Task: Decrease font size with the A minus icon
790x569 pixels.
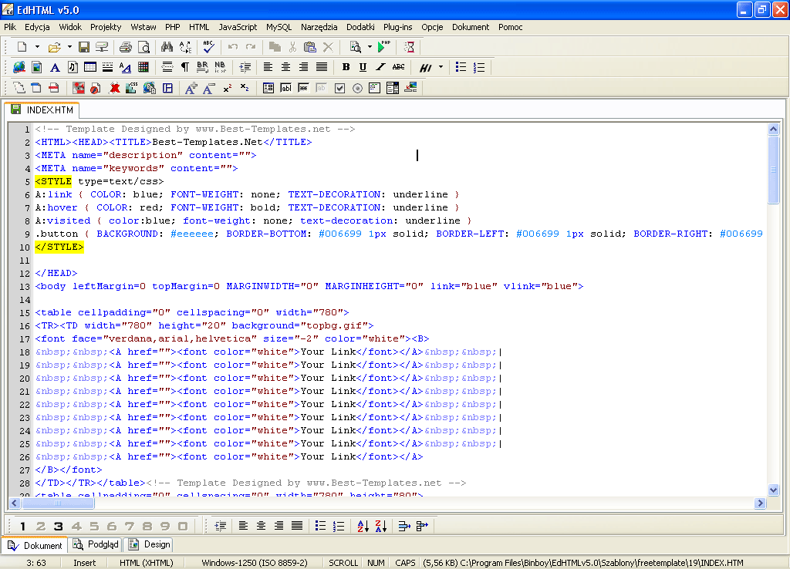Action: pos(208,88)
